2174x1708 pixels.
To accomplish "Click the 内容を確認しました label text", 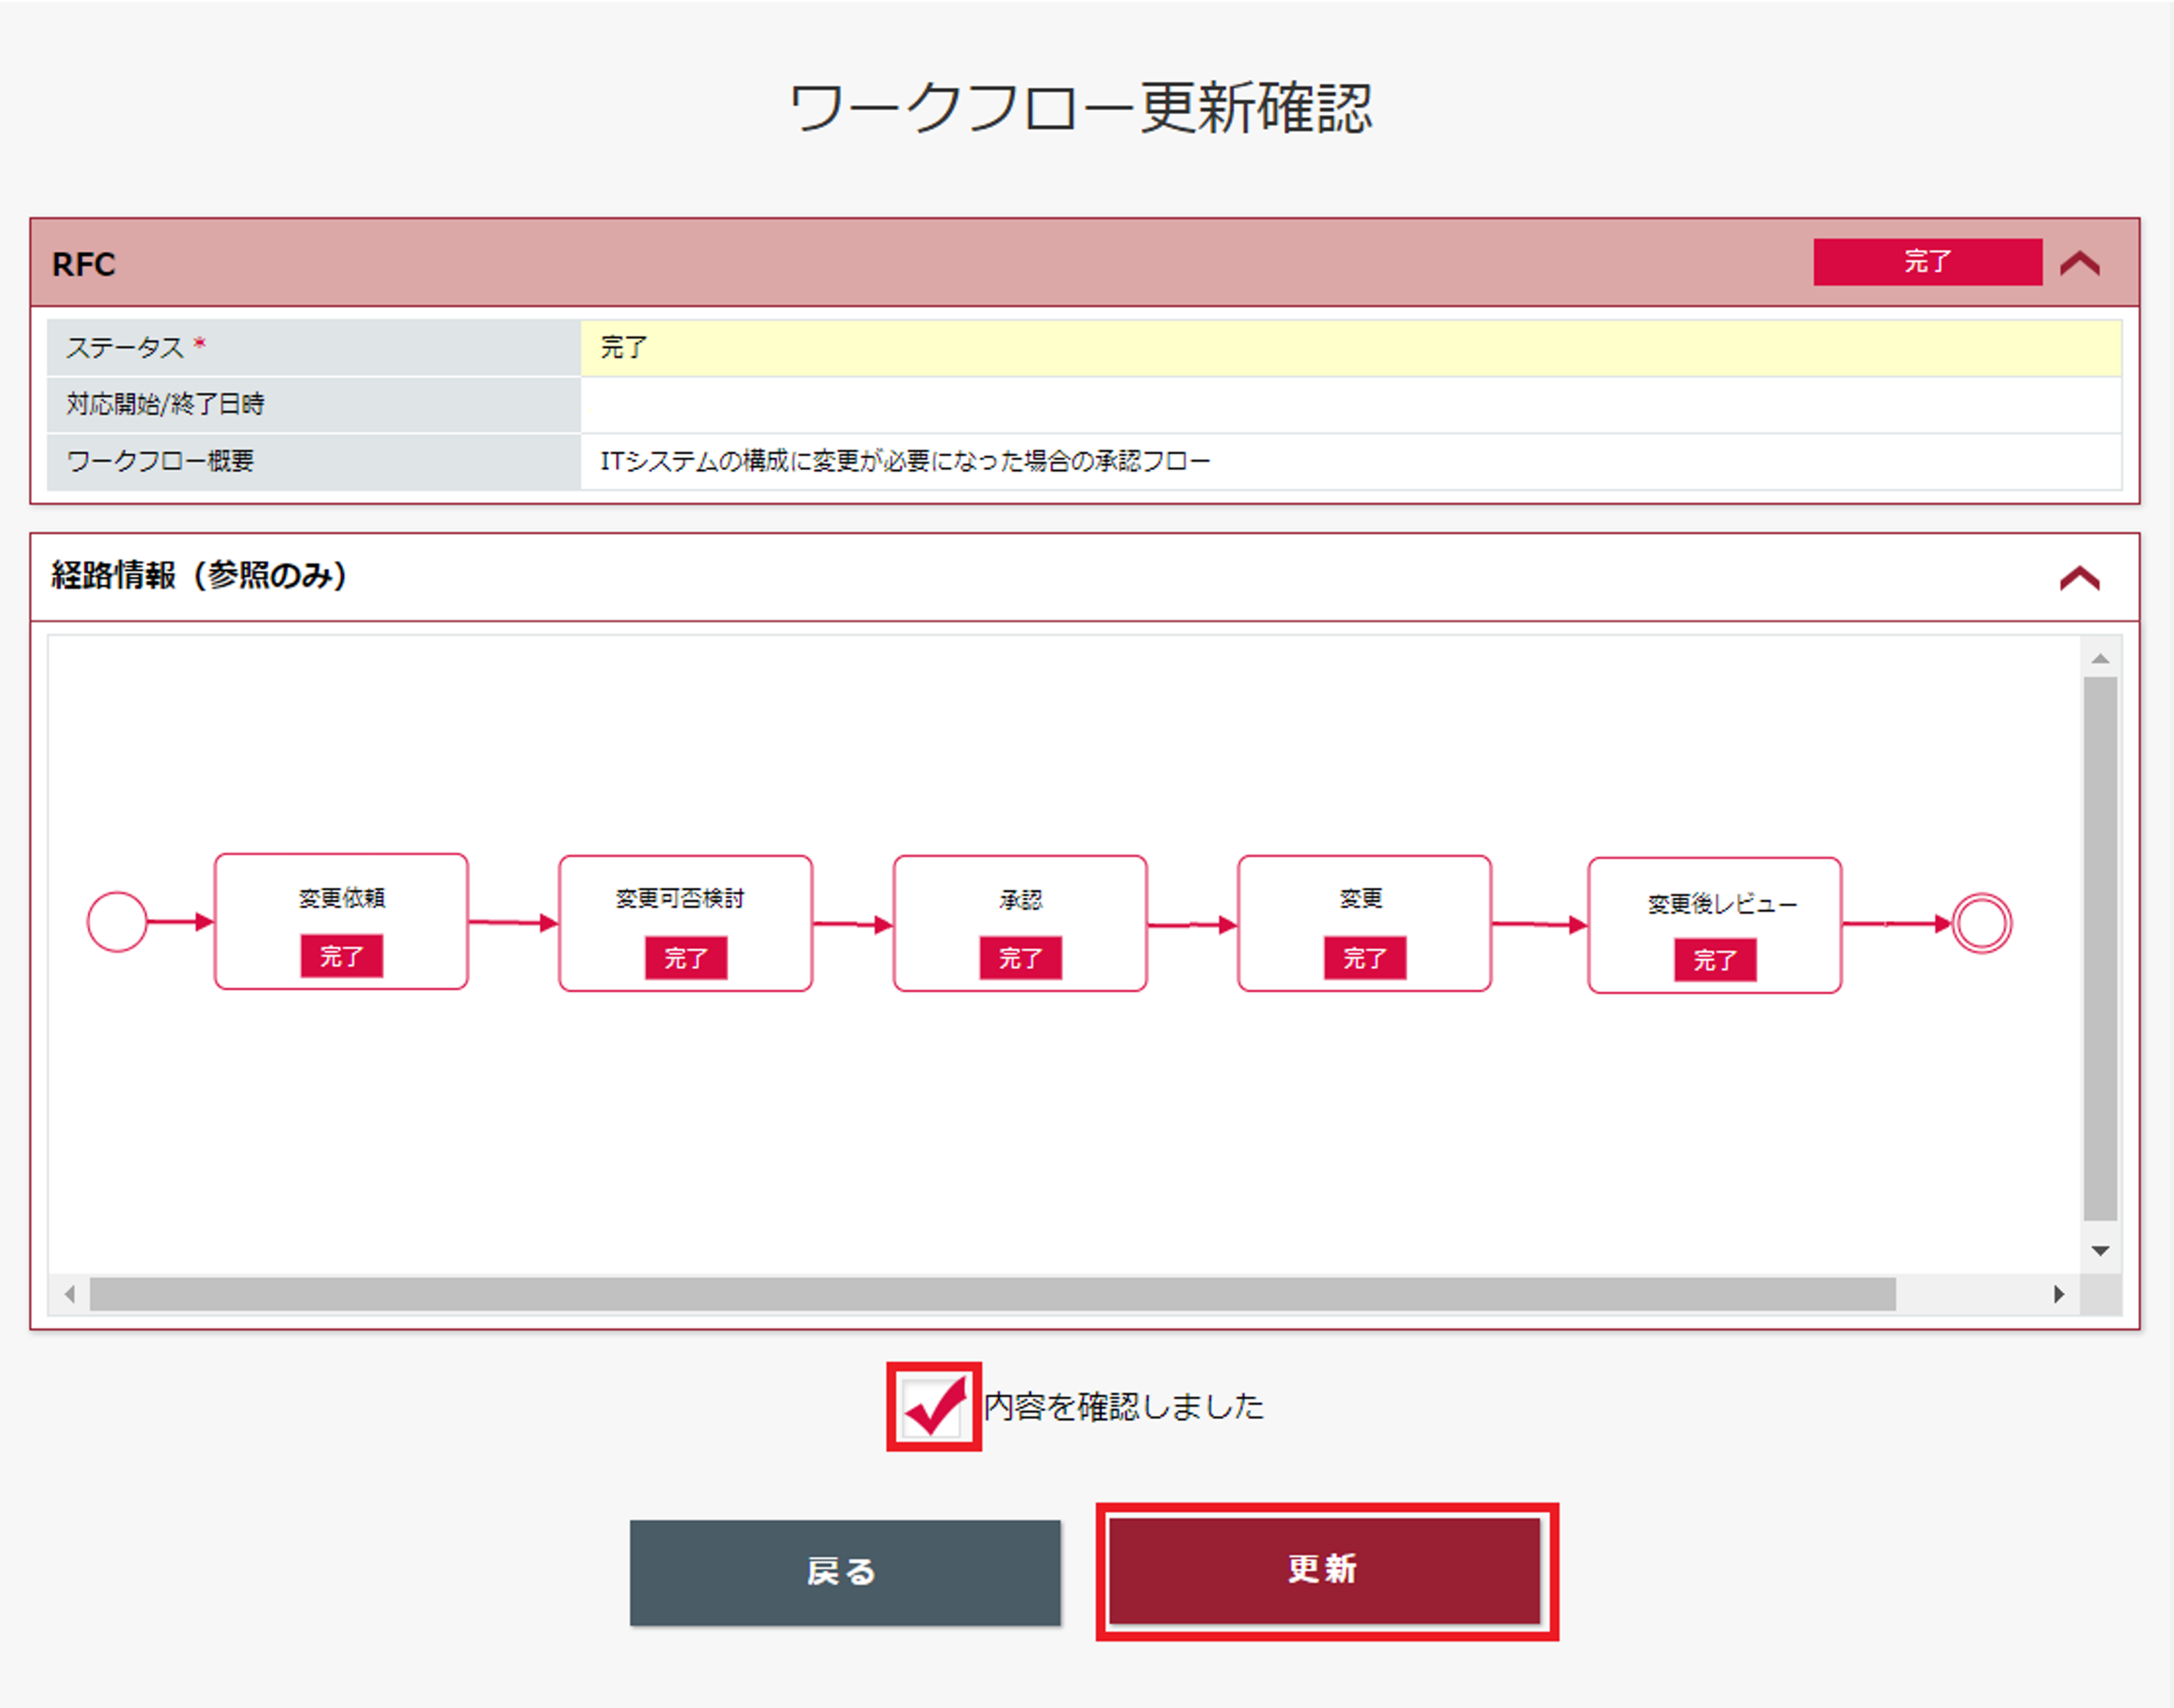I will point(1124,1406).
